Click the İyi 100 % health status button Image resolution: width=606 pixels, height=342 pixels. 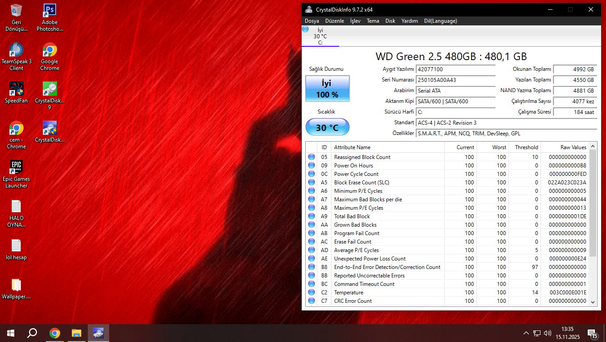click(x=328, y=89)
